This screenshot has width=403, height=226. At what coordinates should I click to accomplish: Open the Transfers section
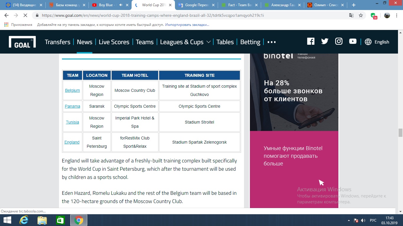[x=58, y=42]
